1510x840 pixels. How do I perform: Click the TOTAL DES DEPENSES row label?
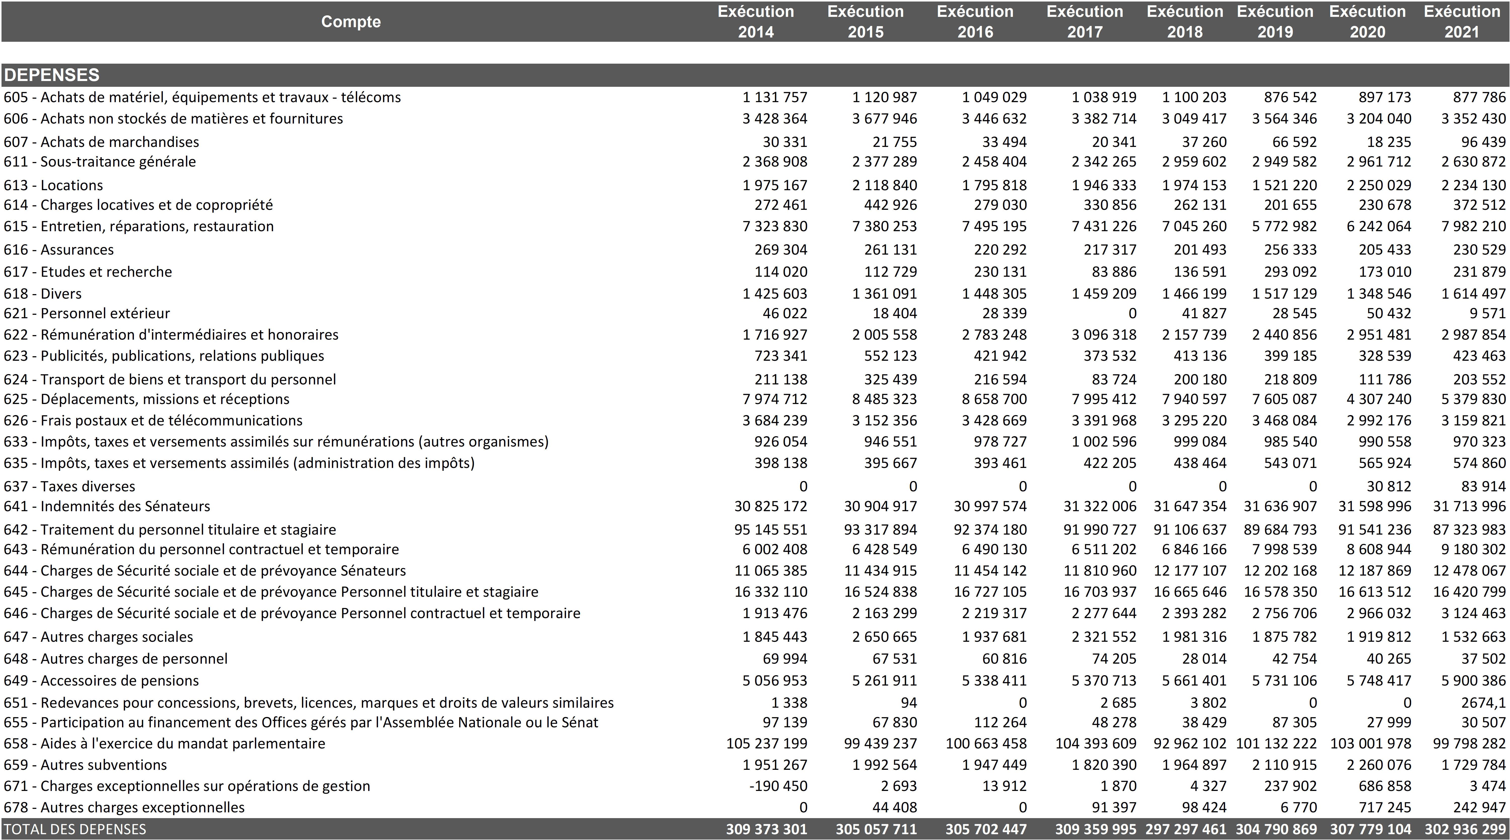pos(75,829)
